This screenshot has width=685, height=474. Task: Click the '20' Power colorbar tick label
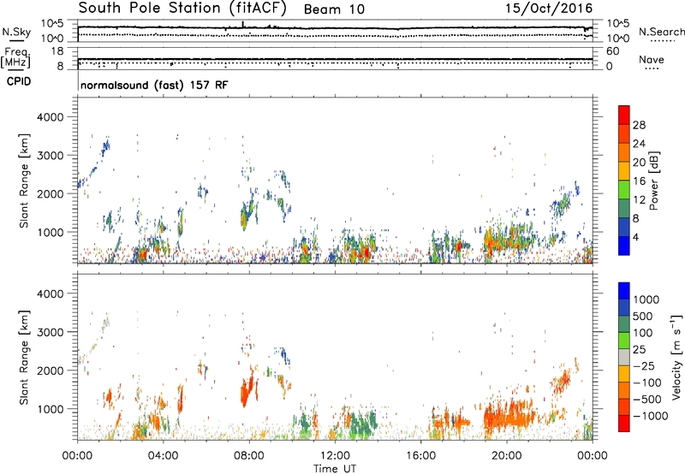pos(639,163)
